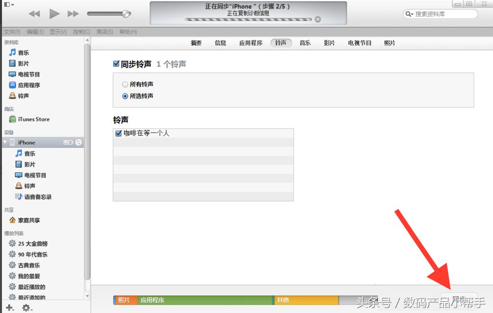Open the 商店 menu
The width and height of the screenshot is (493, 313).
click(104, 31)
